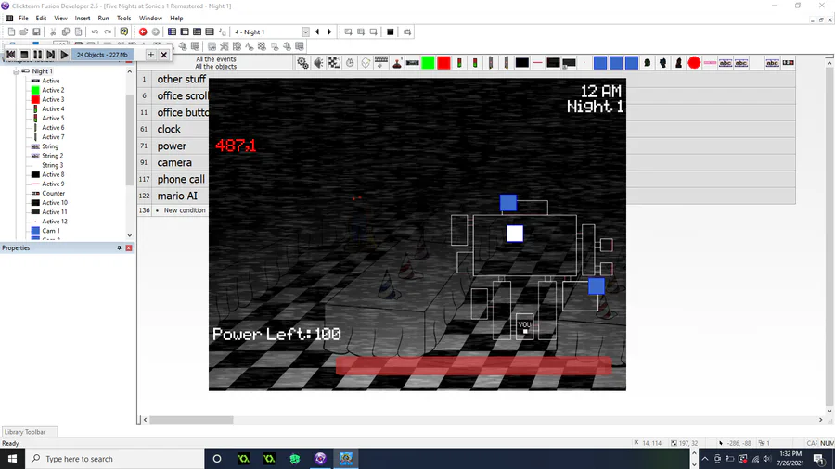835x469 pixels.
Task: Click the white selected camera square on map
Action: click(x=515, y=234)
